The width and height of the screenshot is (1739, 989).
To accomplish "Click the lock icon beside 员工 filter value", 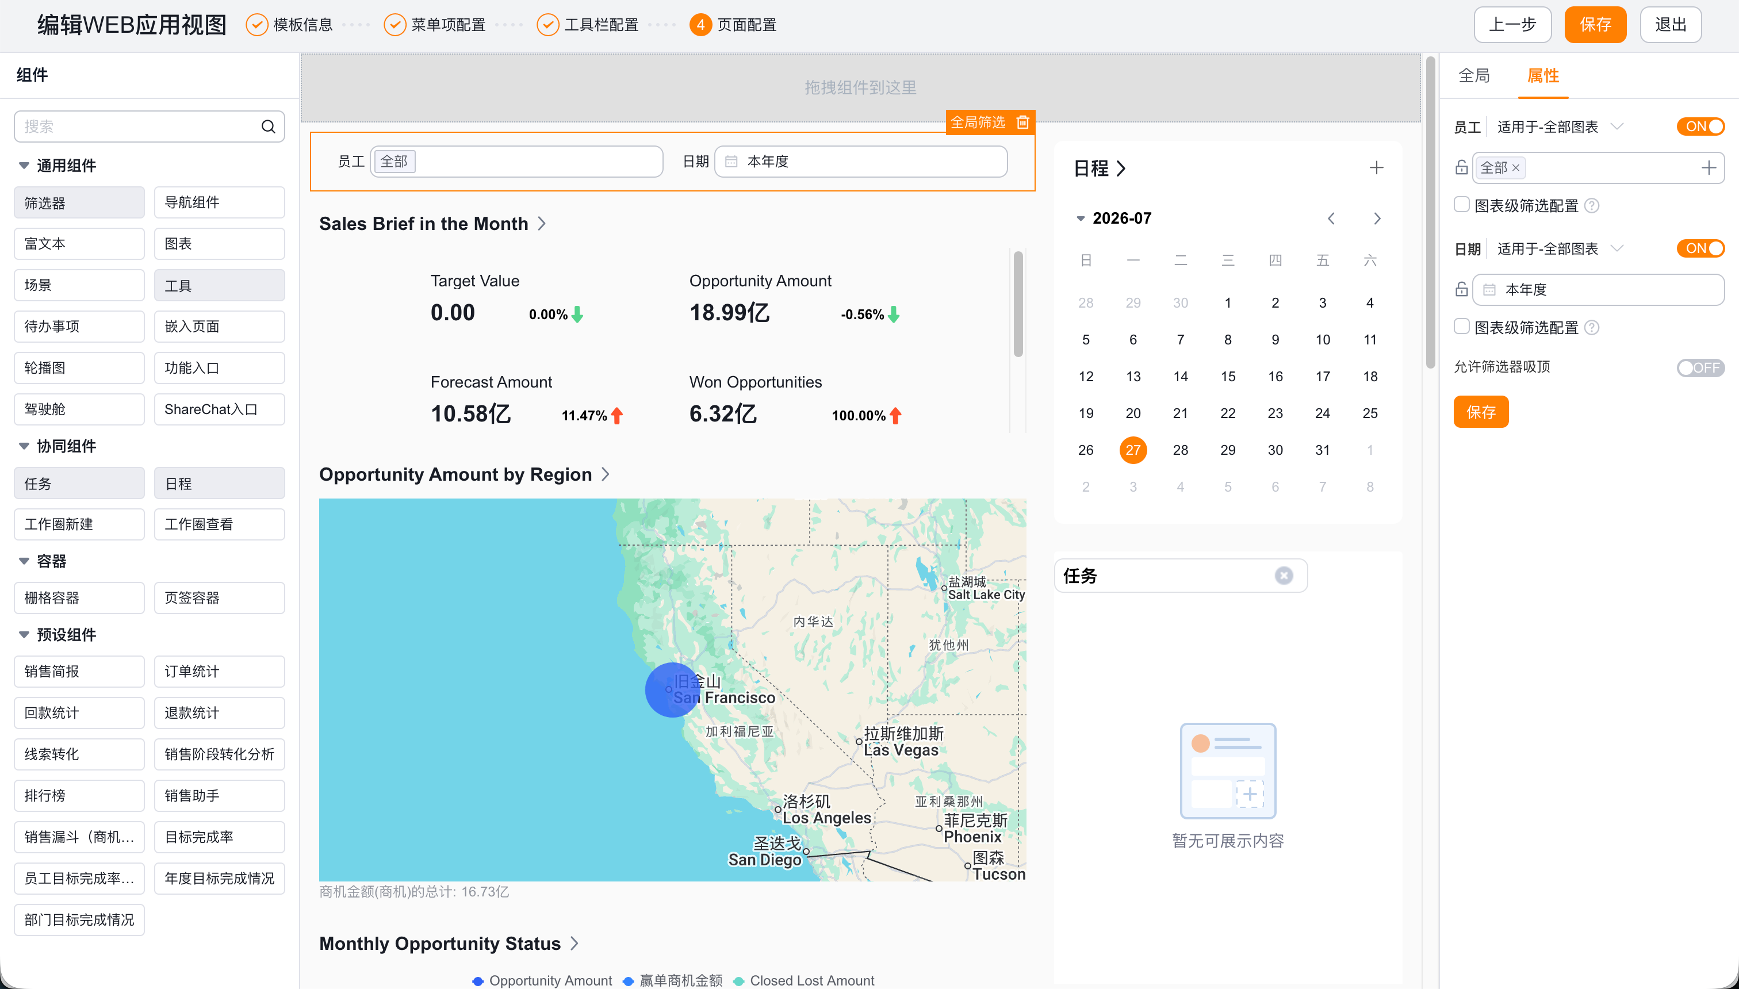I will tap(1462, 168).
